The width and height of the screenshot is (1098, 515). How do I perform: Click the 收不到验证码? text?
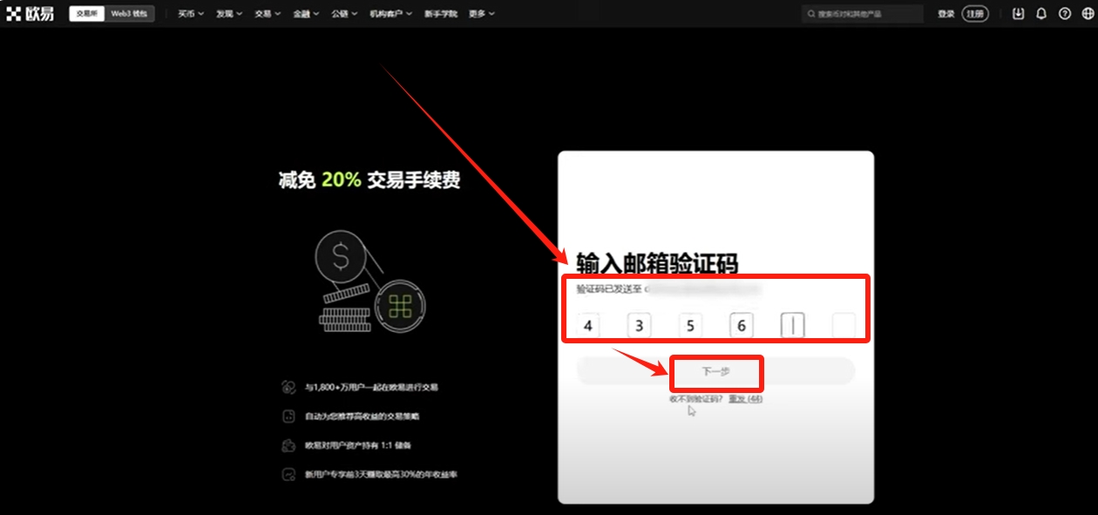click(x=696, y=398)
